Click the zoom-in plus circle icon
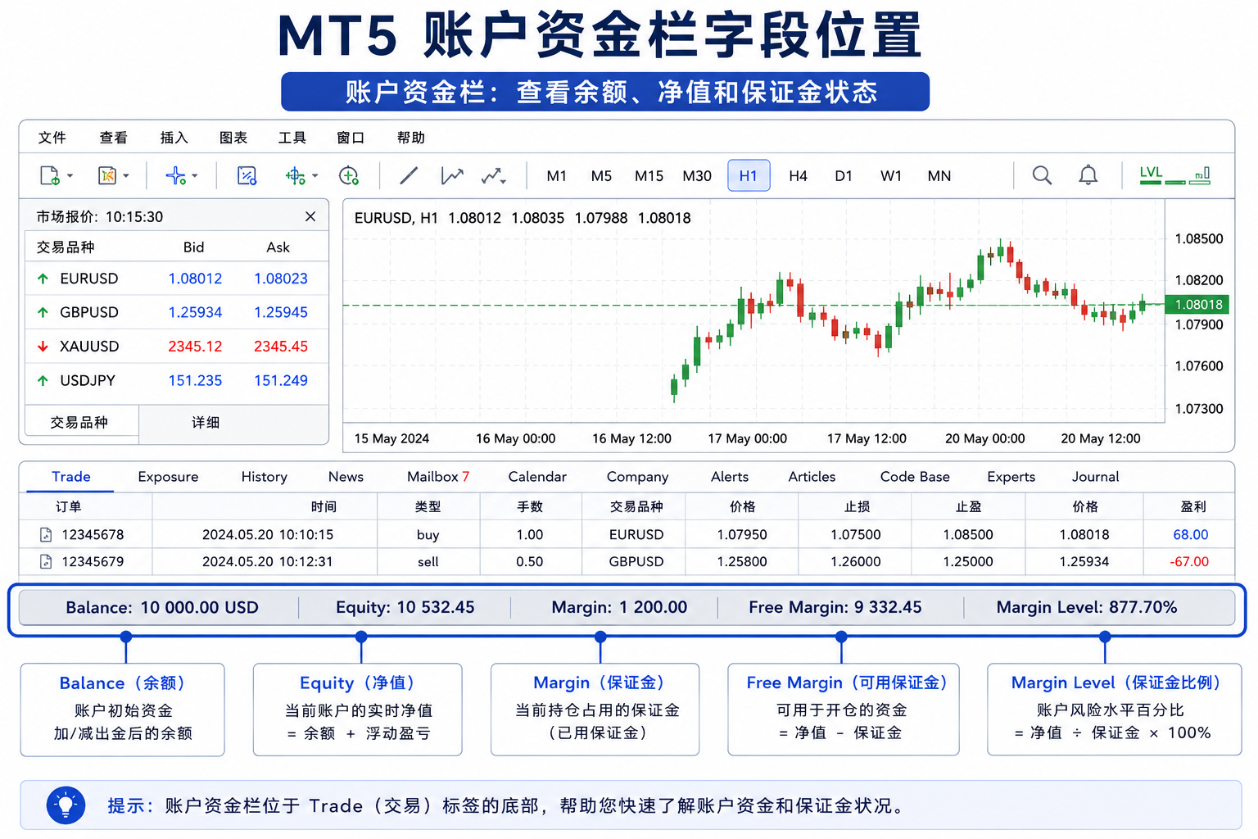 349,175
